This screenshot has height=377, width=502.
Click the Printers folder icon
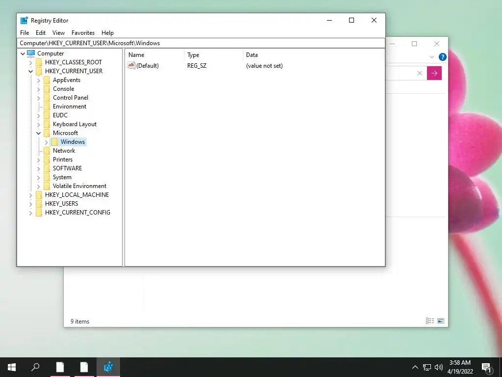click(47, 160)
